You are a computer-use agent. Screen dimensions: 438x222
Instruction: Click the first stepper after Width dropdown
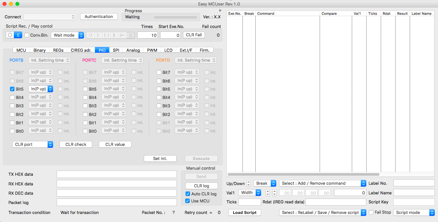tap(268, 193)
